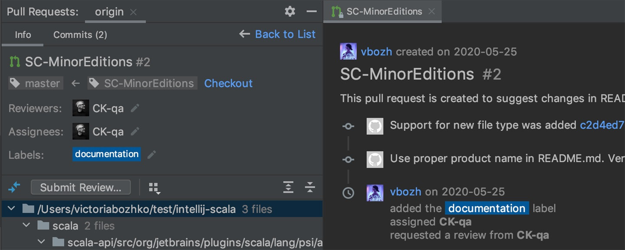Select the Info tab
625x250 pixels.
(x=23, y=35)
